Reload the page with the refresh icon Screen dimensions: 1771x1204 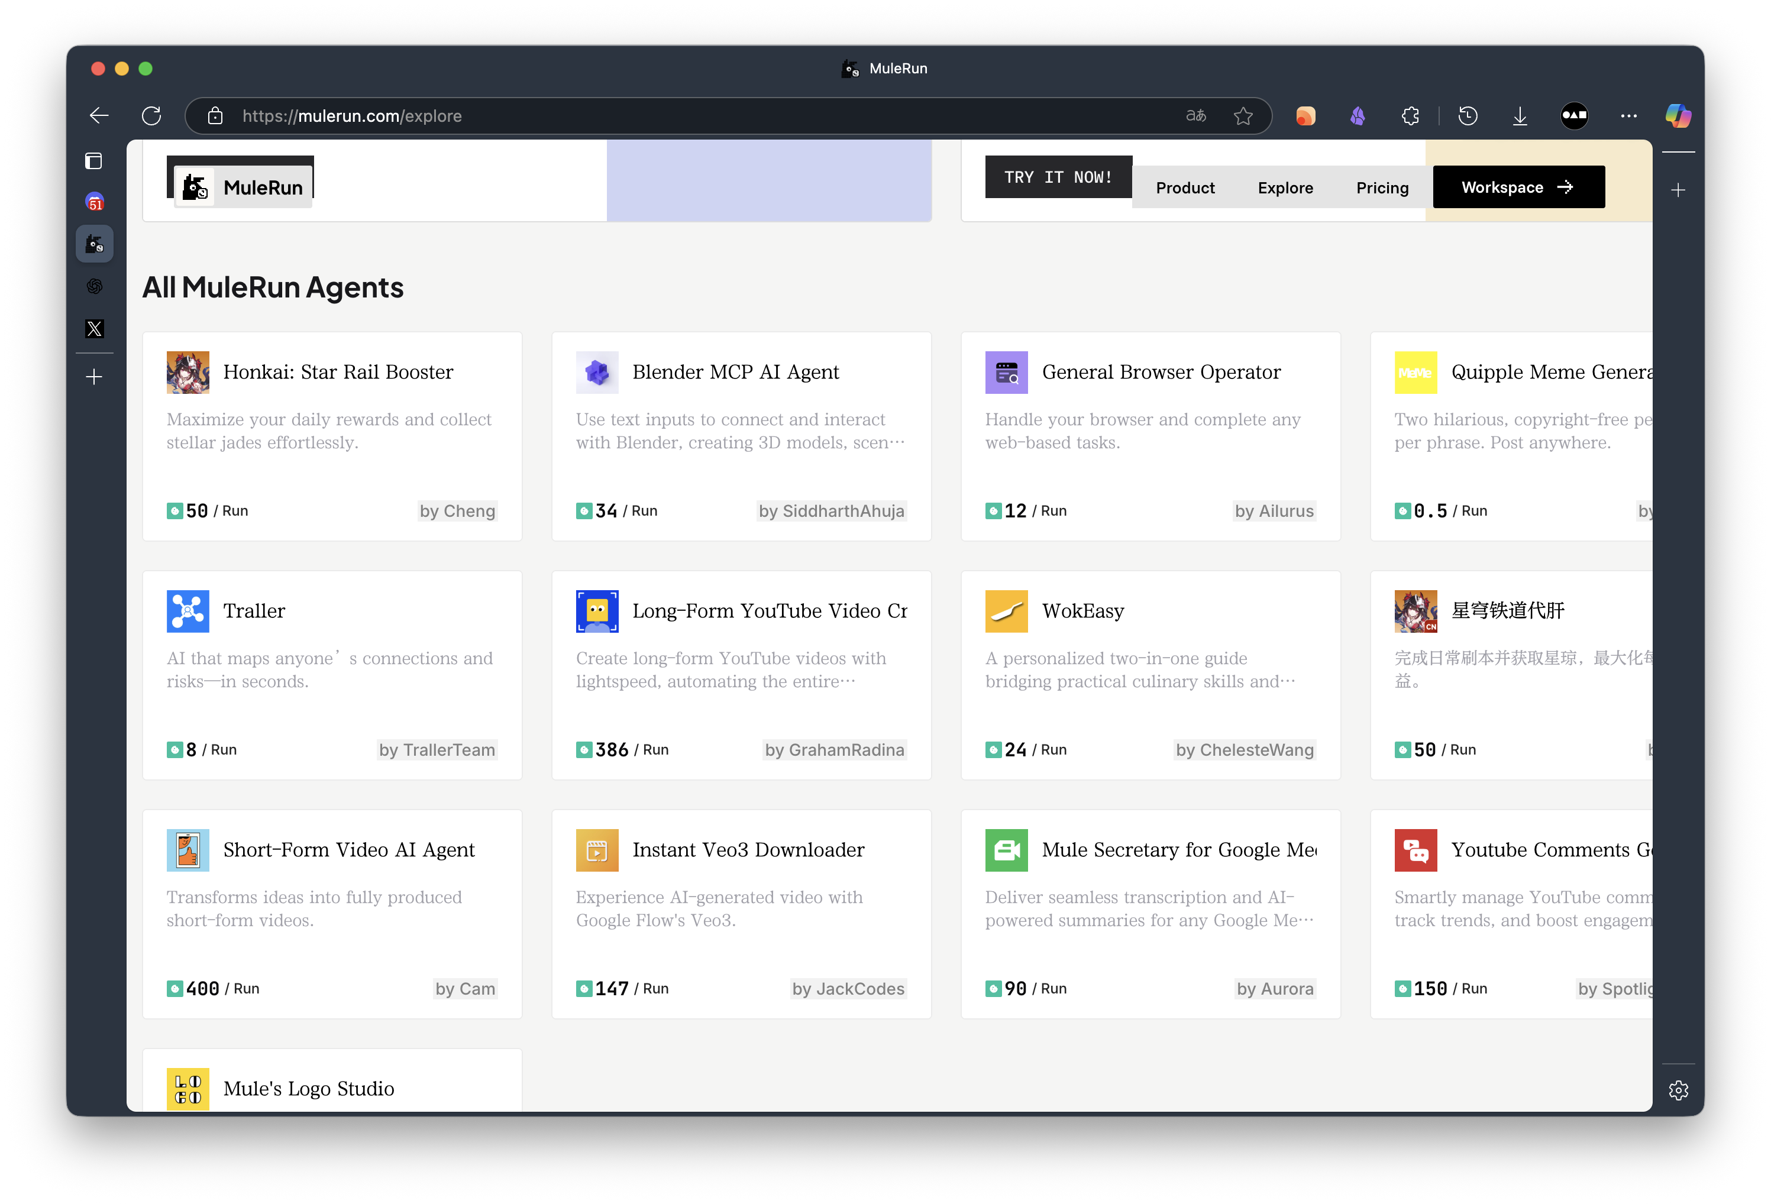tap(151, 116)
